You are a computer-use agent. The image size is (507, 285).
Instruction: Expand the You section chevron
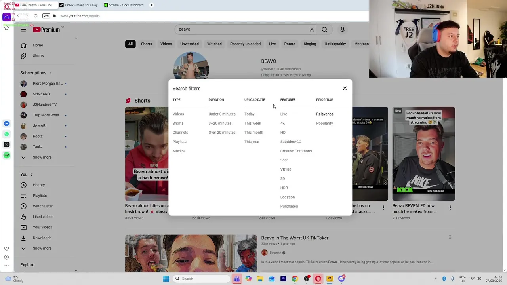32,175
